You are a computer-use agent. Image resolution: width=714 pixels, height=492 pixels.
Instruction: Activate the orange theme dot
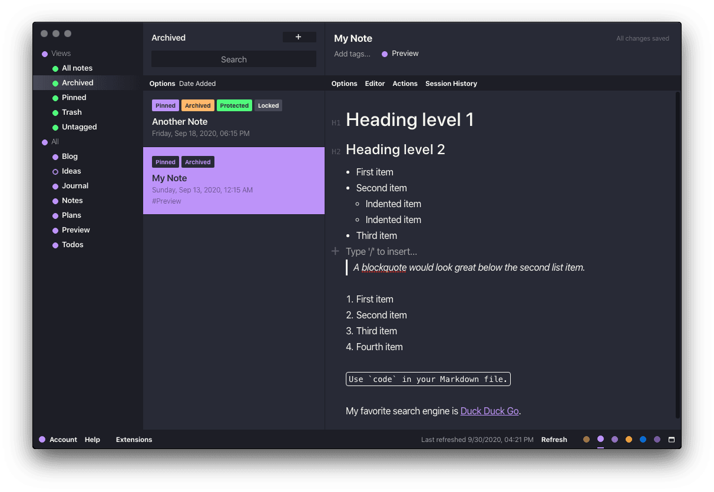tap(629, 440)
